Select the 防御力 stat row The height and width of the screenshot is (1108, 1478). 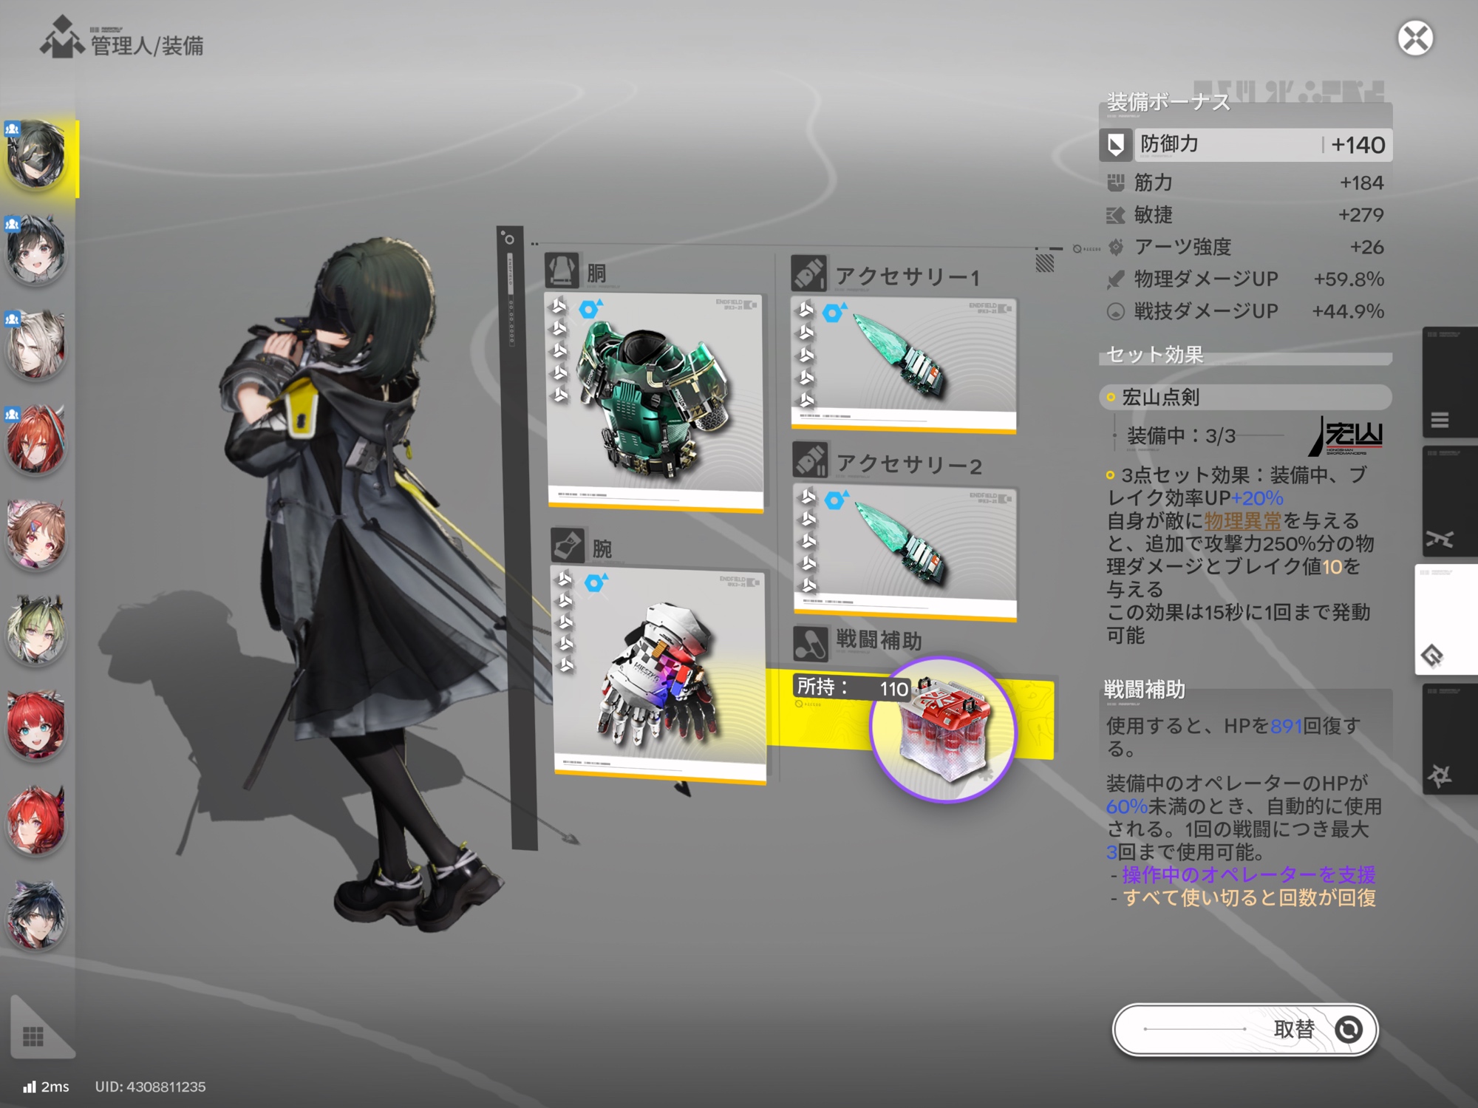(x=1245, y=145)
